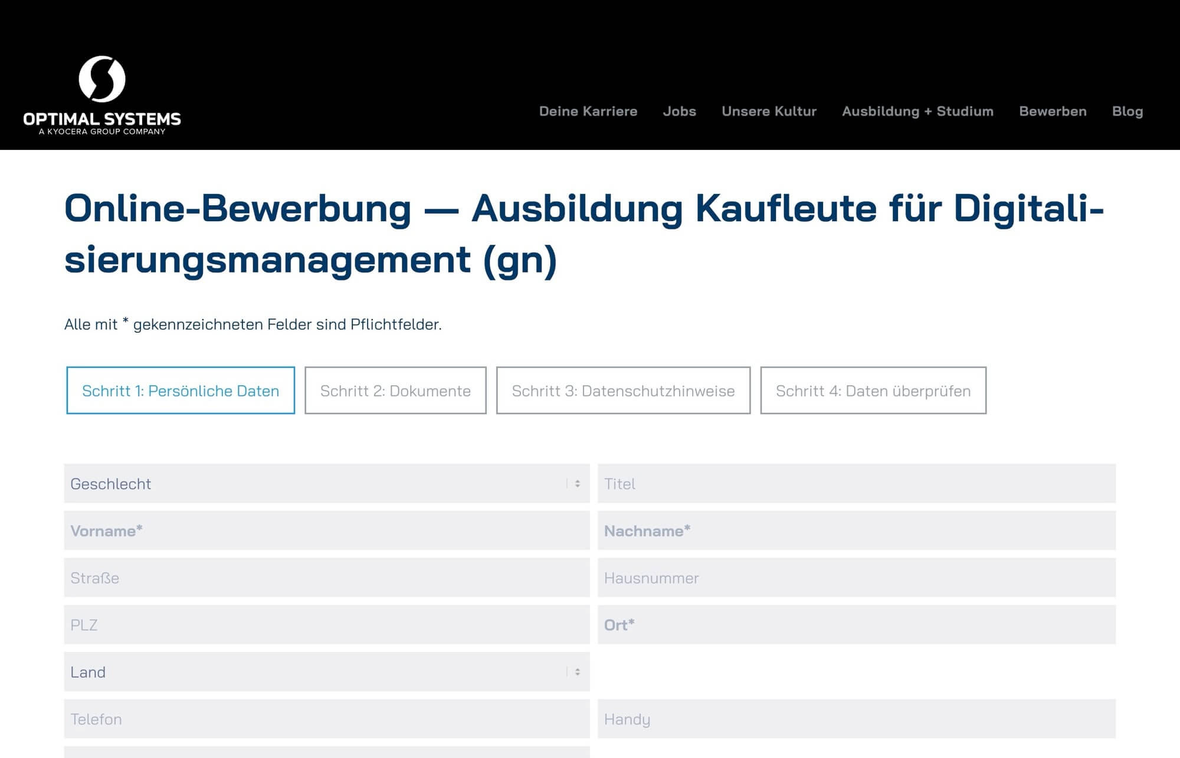Image resolution: width=1180 pixels, height=758 pixels.
Task: Open the Geschlecht dropdown
Action: pyautogui.click(x=326, y=484)
